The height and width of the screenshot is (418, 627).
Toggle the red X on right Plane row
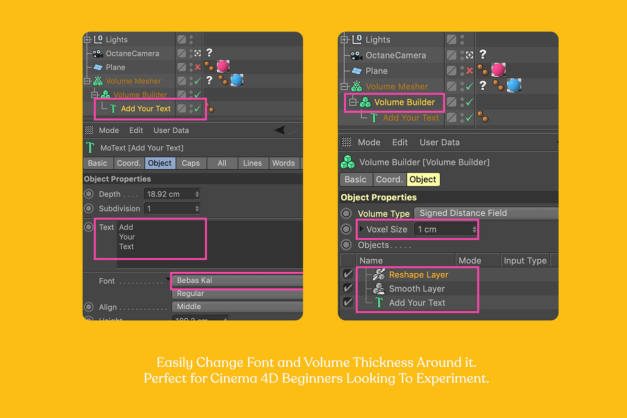469,71
